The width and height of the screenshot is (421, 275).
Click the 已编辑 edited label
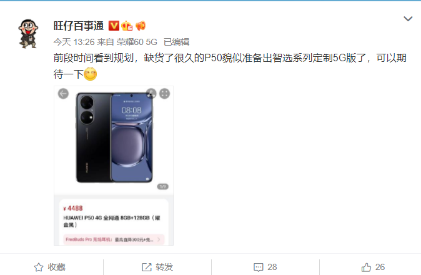(176, 42)
